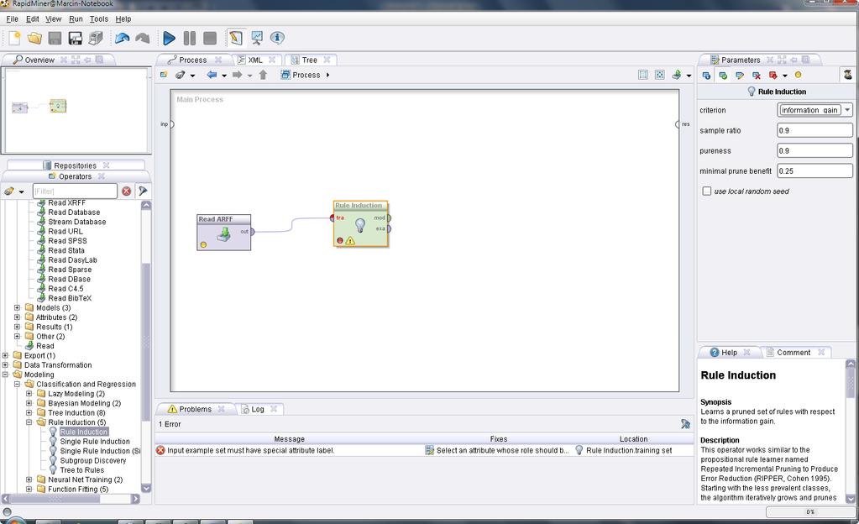This screenshot has width=859, height=524.
Task: Select Tree to Rules operator
Action: click(81, 470)
